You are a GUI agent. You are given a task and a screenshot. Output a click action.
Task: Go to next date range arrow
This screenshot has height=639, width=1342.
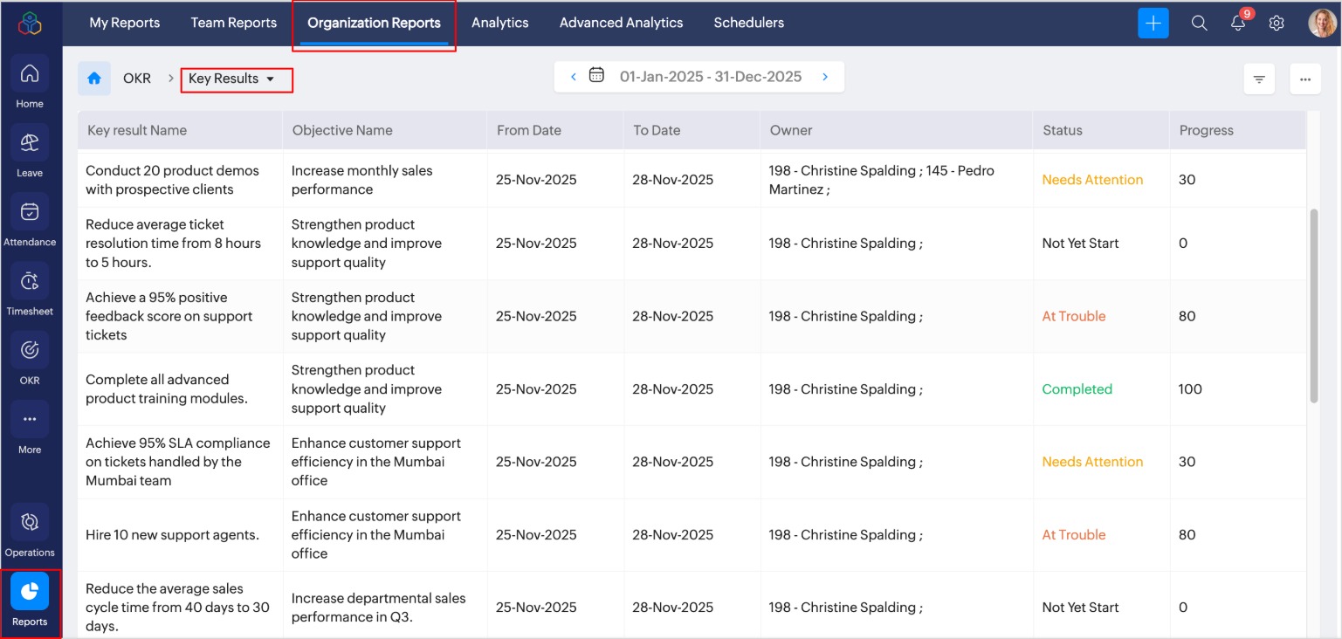825,77
